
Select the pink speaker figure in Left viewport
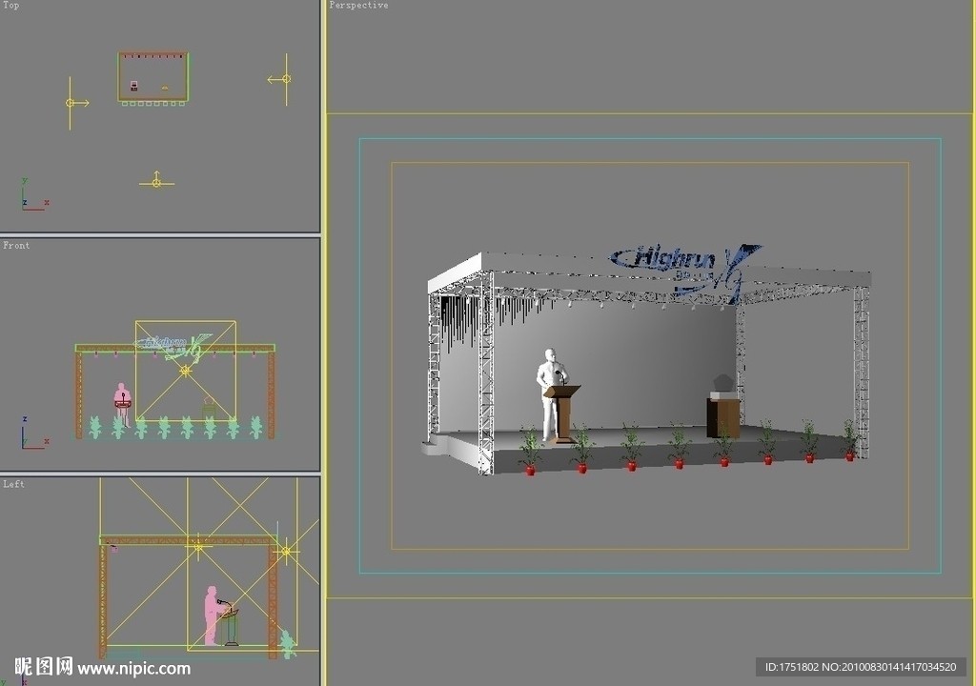coord(213,615)
